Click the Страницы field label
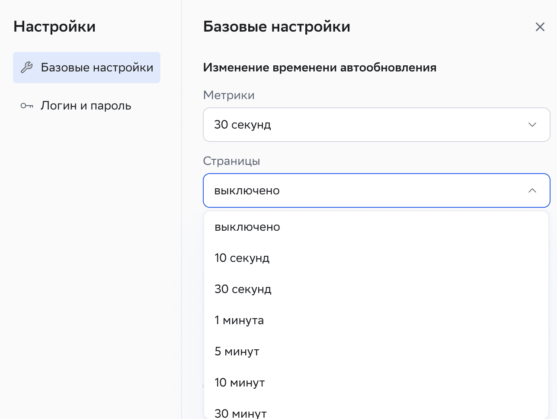Screen dimensions: 557x419 coord(231,161)
